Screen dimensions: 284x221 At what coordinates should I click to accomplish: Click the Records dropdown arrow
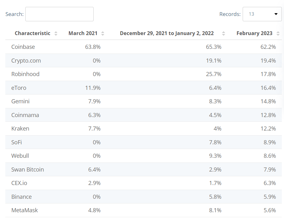pos(276,14)
